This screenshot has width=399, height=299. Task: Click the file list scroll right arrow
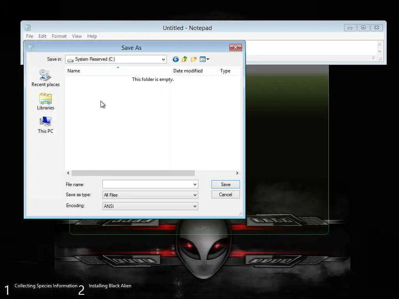click(x=237, y=173)
